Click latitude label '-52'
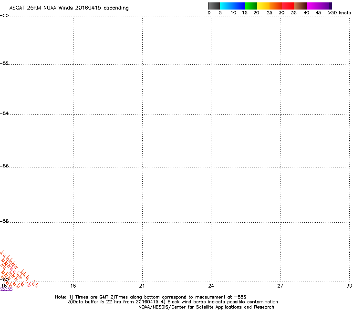 (x=4, y=63)
